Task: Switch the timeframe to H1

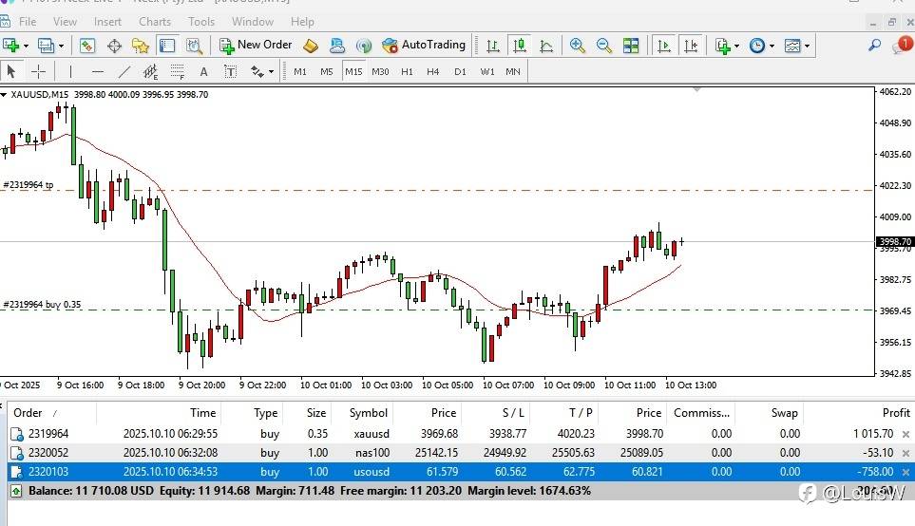Action: [x=407, y=71]
